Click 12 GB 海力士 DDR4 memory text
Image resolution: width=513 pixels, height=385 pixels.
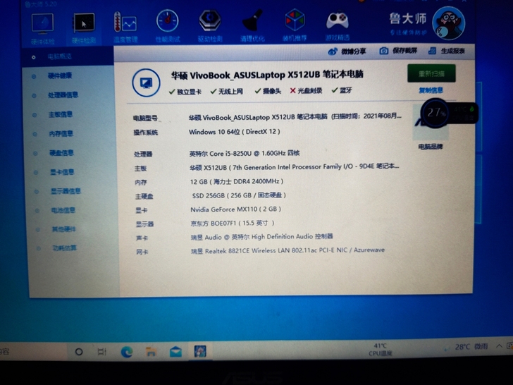237,181
